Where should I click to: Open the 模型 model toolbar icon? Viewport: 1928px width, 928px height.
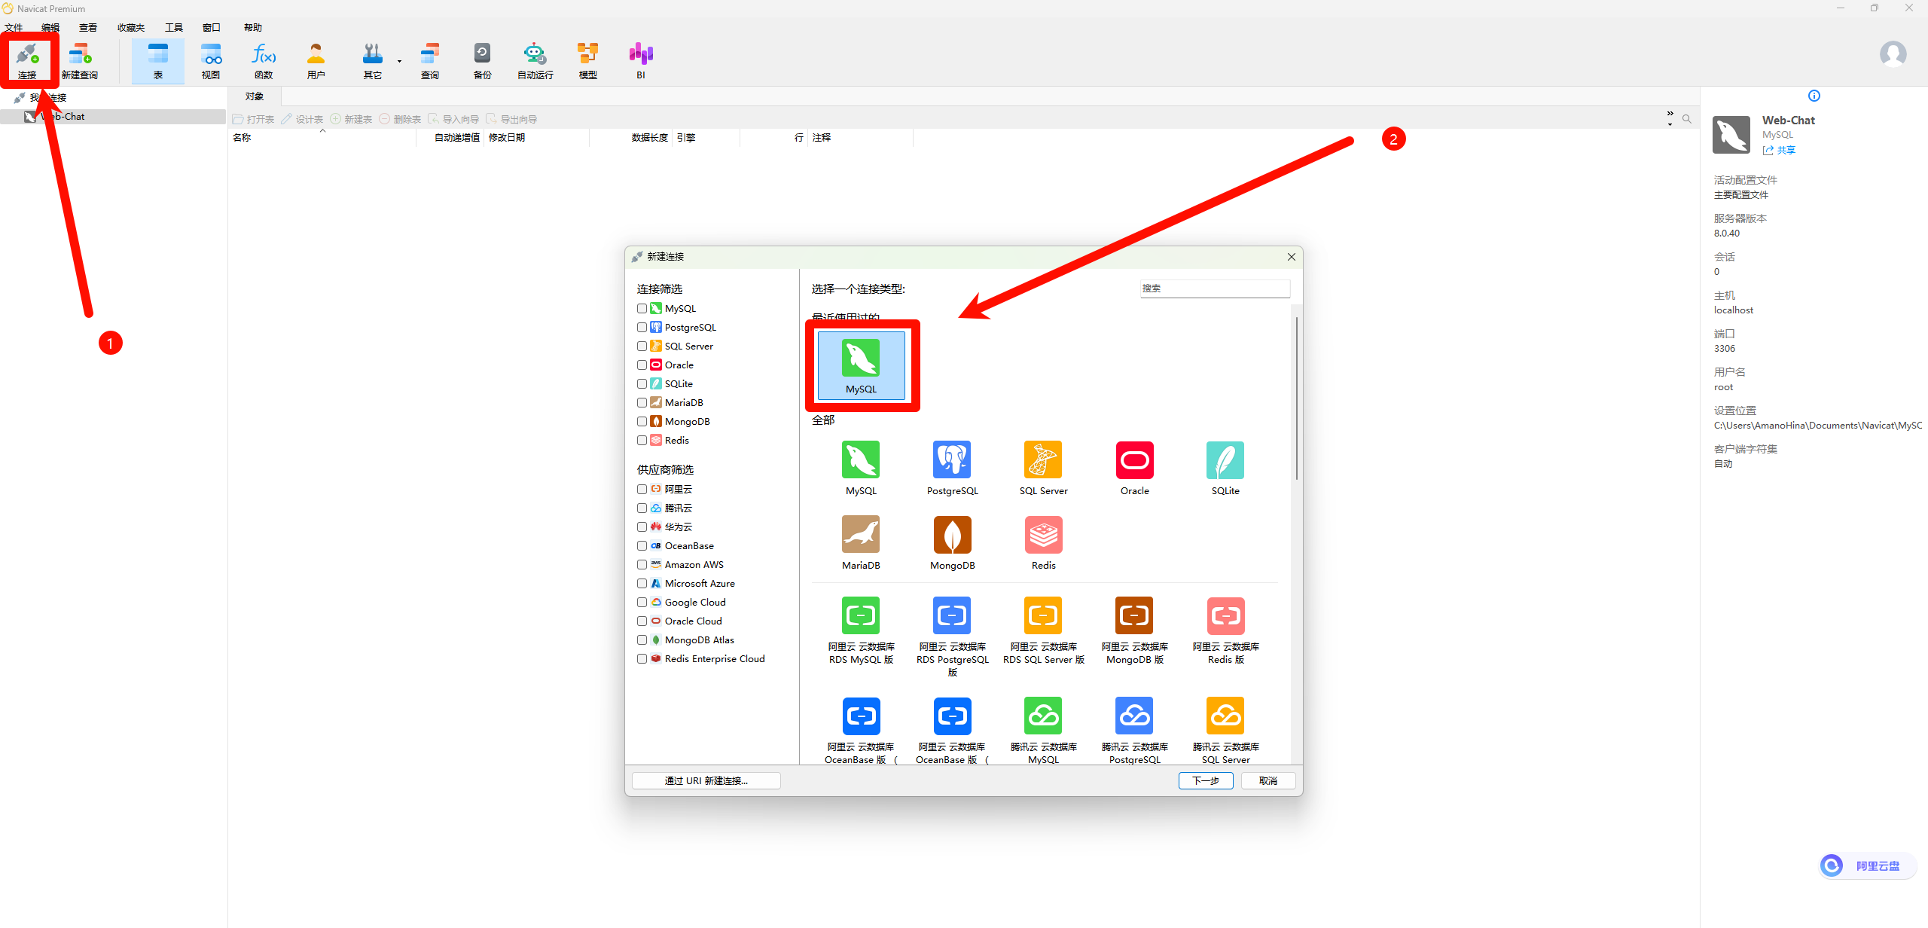pos(588,60)
